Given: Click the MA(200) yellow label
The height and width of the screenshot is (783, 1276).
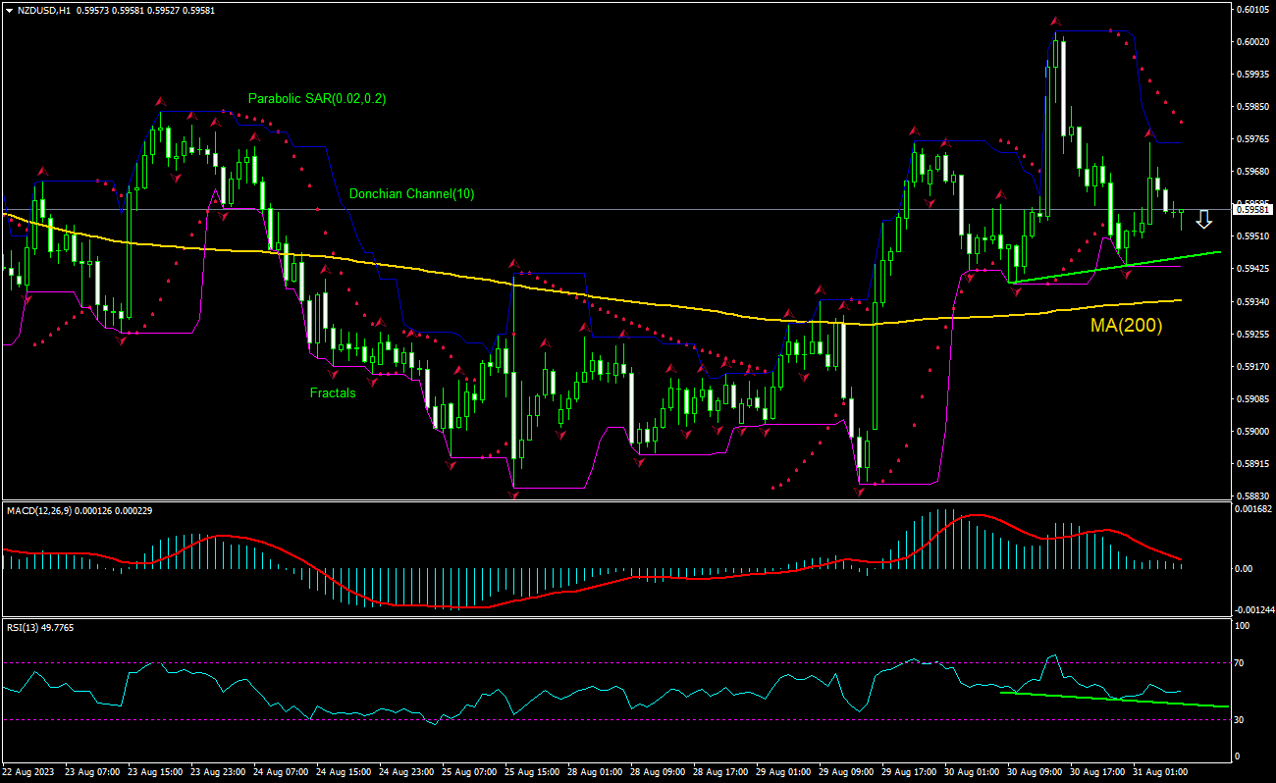Looking at the screenshot, I should [1125, 325].
